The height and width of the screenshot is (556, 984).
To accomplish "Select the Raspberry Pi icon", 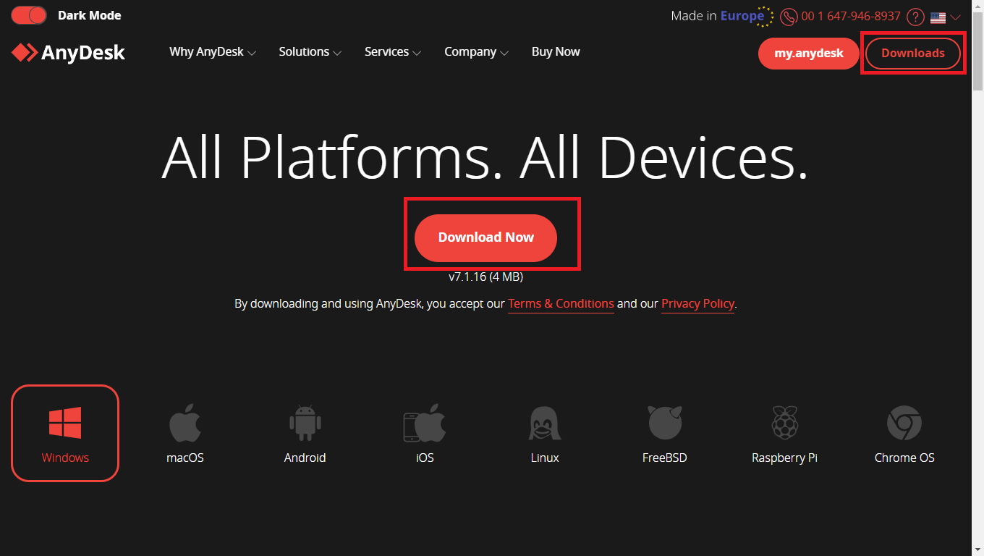I will tap(784, 423).
